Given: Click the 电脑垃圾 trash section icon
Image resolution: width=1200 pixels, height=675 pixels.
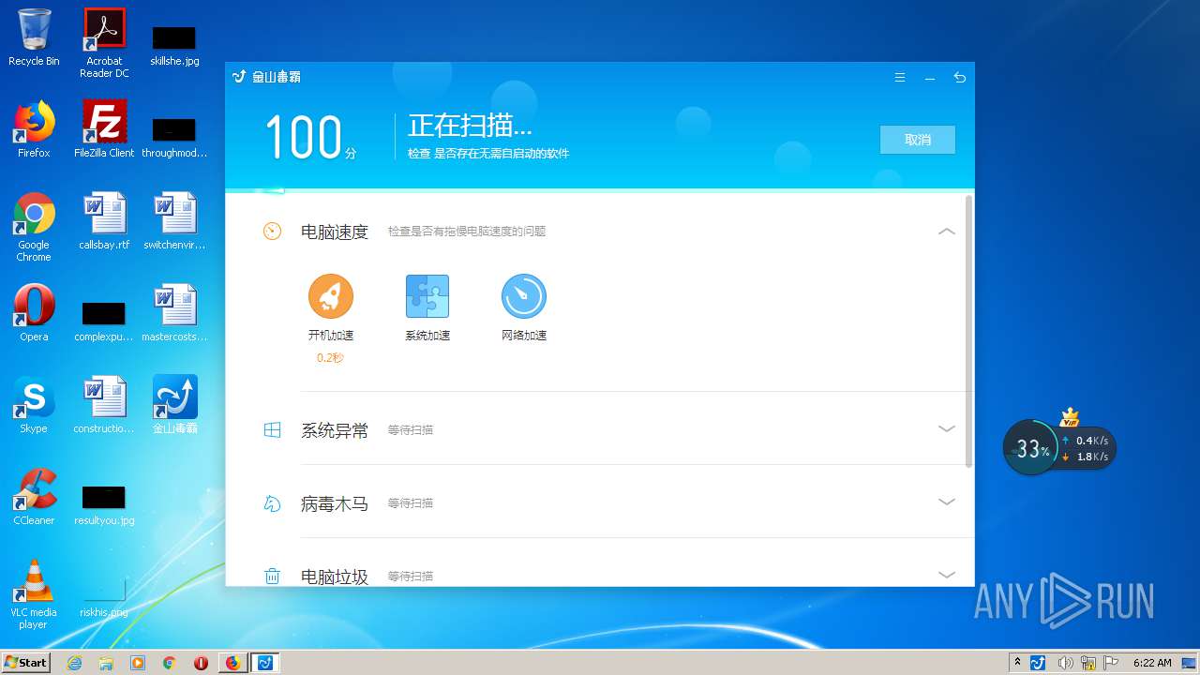Looking at the screenshot, I should coord(272,576).
